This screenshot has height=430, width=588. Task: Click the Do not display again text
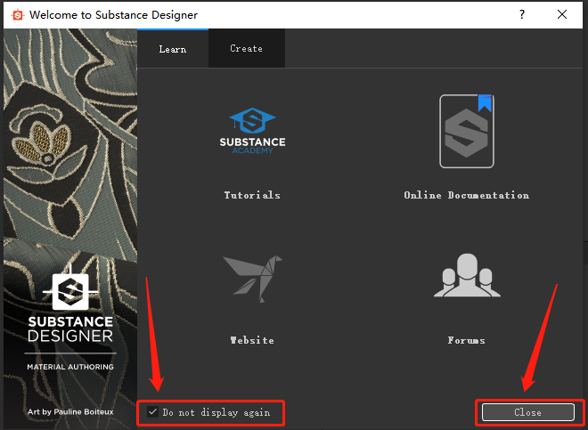216,412
